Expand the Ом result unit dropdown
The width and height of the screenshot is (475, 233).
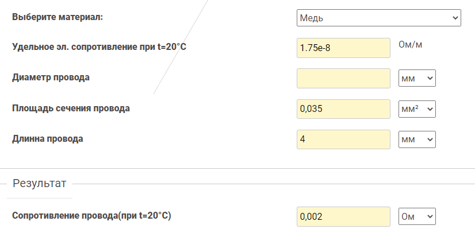(x=417, y=216)
